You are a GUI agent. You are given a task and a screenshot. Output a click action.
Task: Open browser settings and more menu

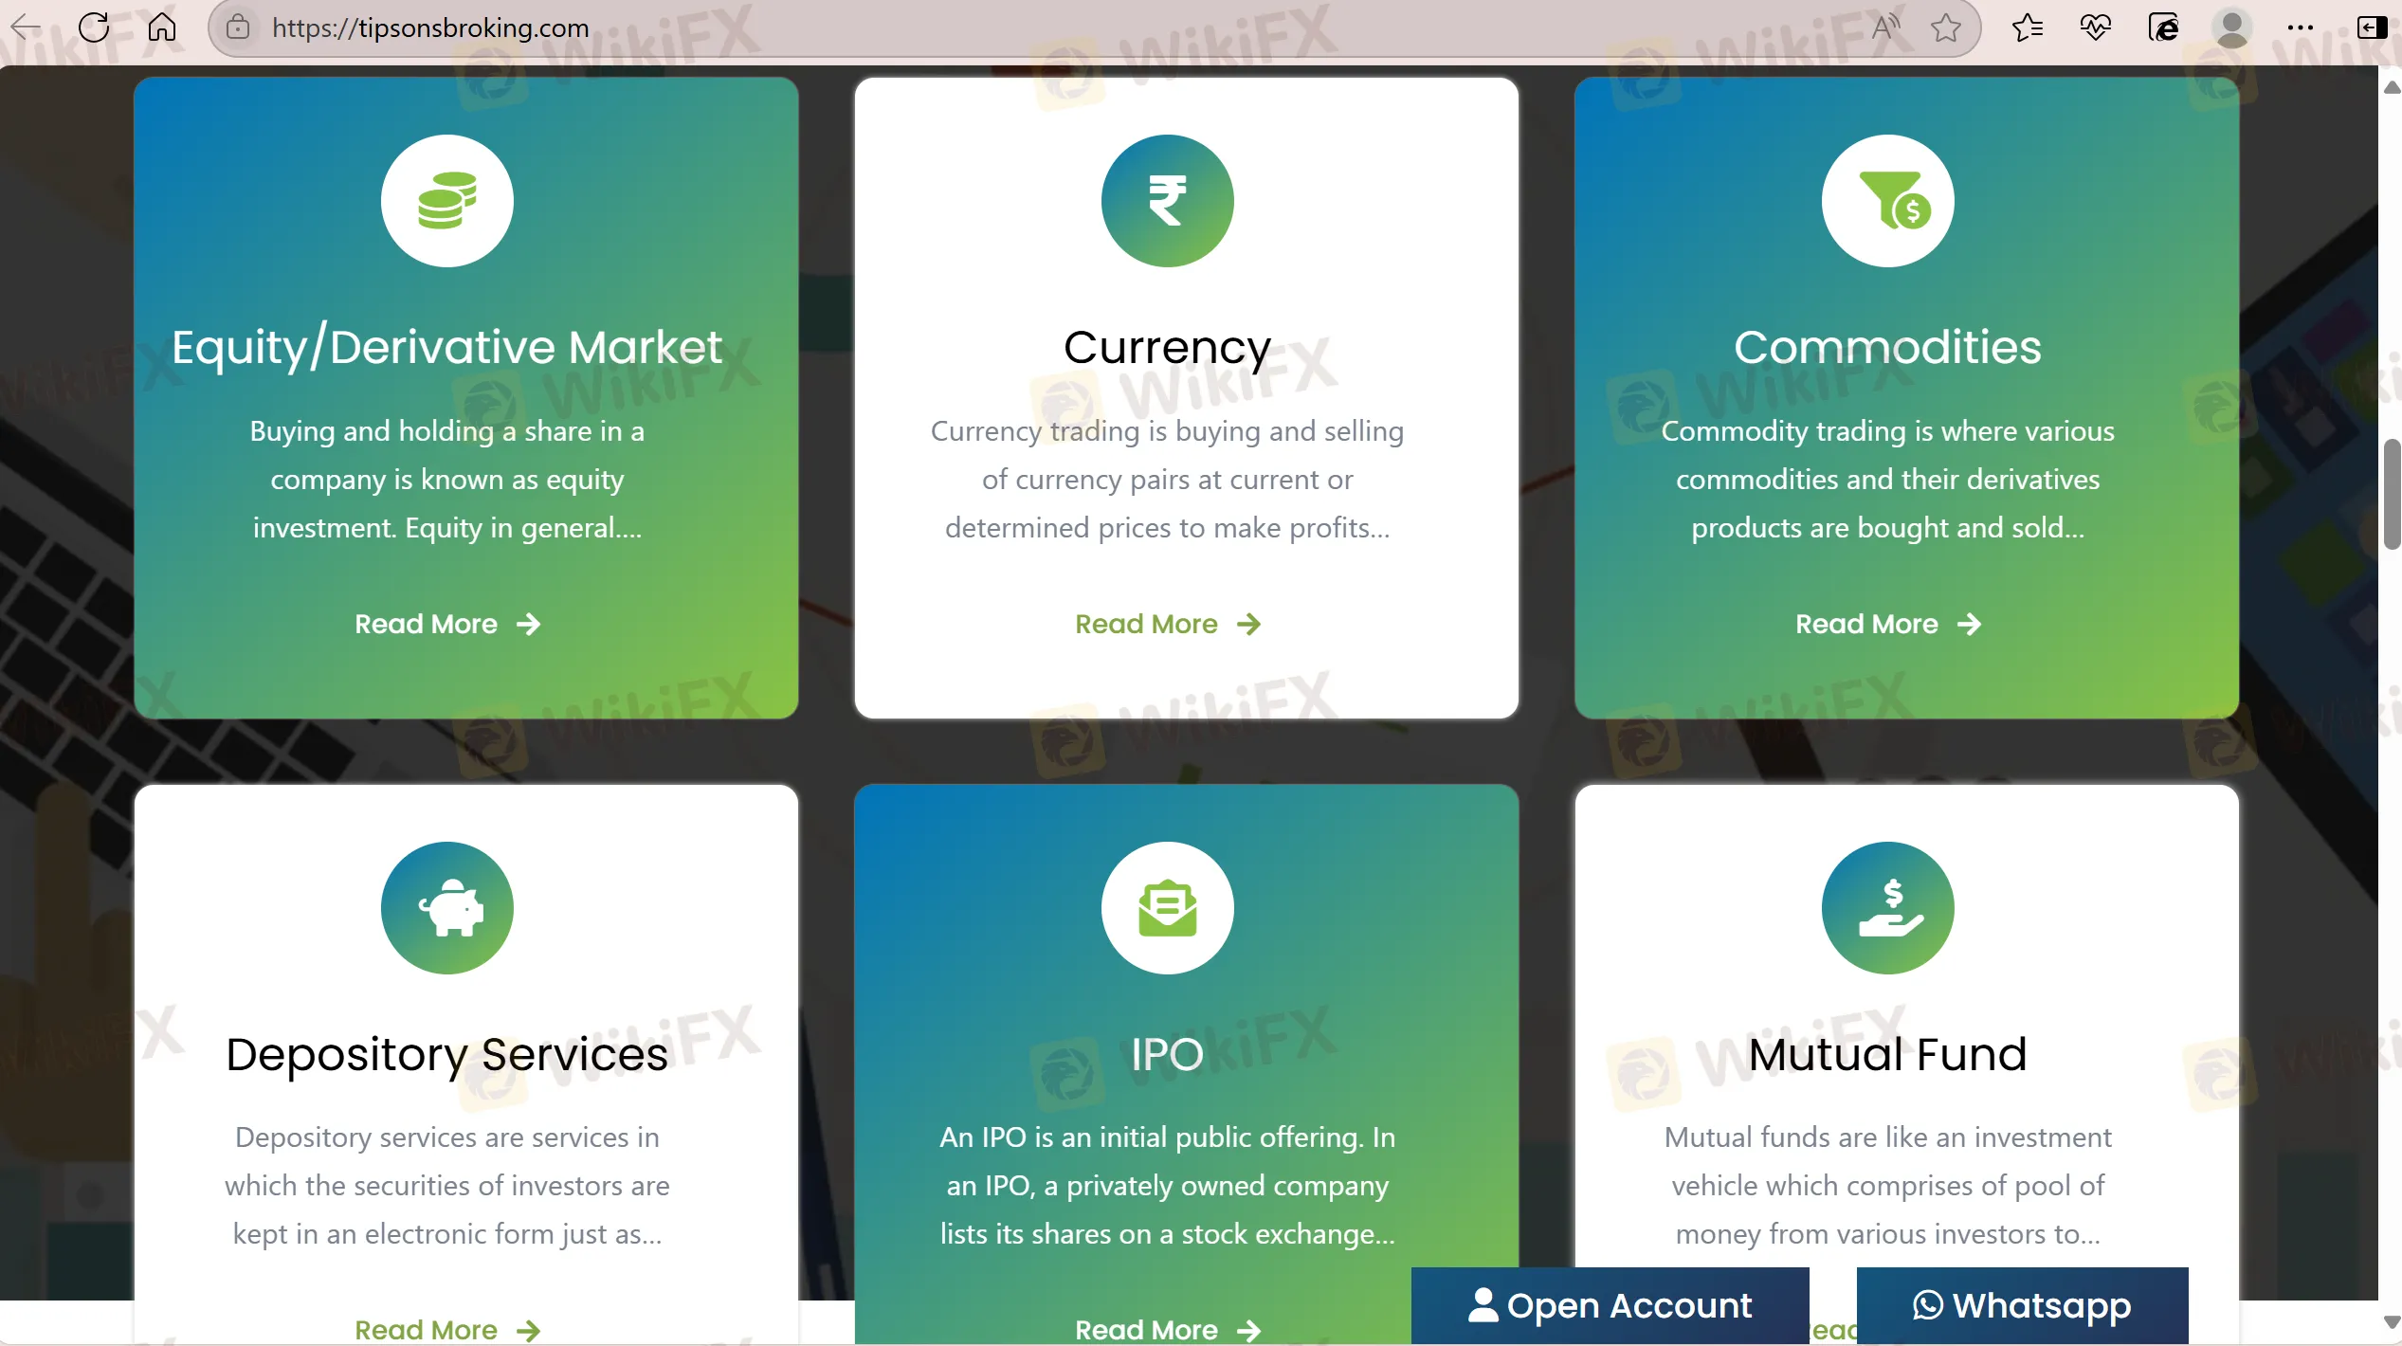pyautogui.click(x=2300, y=27)
